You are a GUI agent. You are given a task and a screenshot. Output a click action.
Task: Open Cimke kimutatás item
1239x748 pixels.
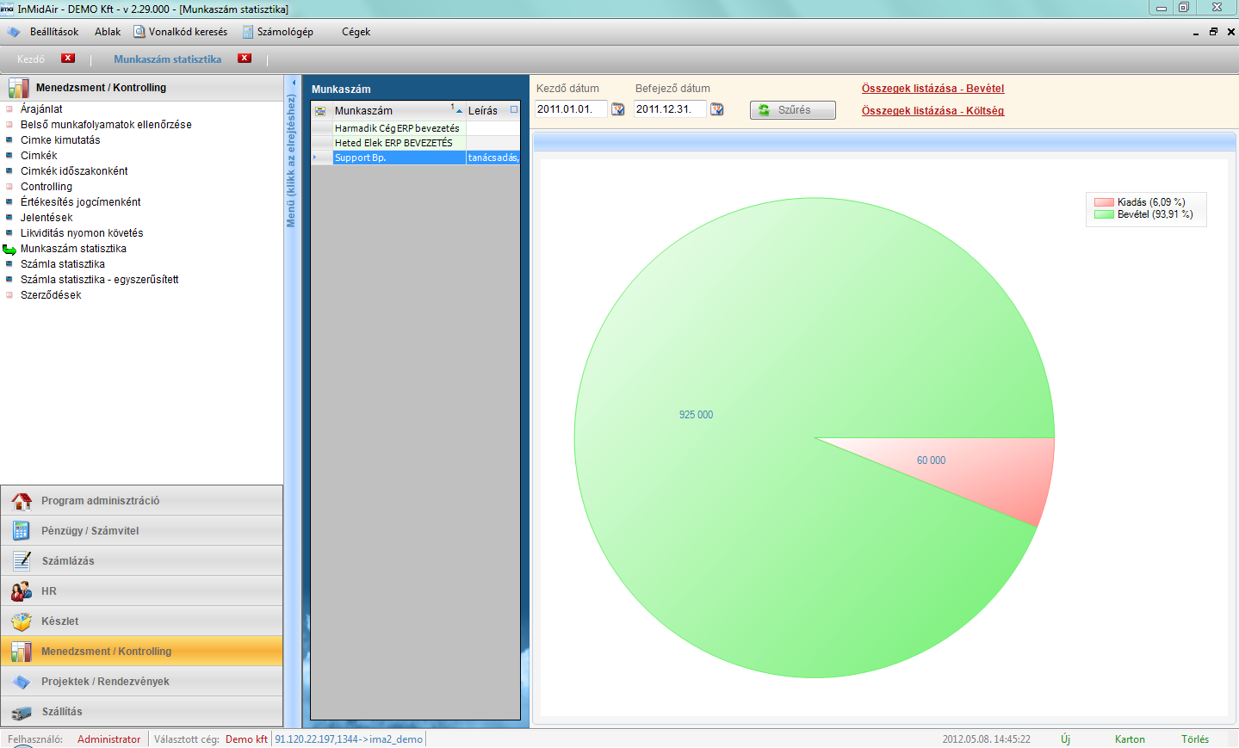pyautogui.click(x=60, y=140)
